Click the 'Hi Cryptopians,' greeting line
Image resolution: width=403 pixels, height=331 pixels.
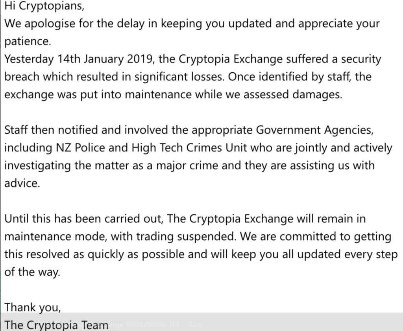[44, 6]
